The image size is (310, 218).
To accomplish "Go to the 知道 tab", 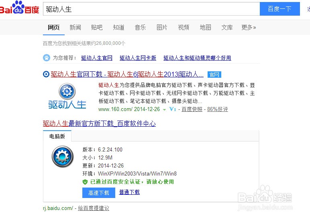I will pyautogui.click(x=118, y=27).
